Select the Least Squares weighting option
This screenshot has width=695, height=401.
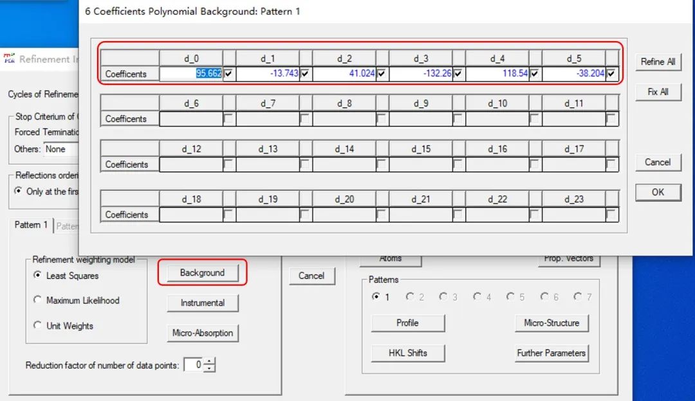[38, 276]
